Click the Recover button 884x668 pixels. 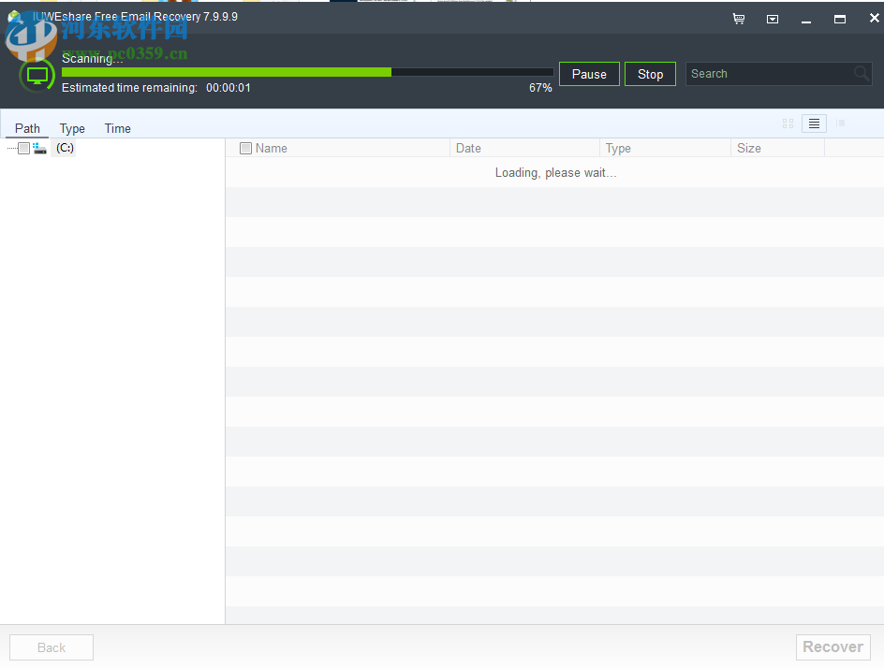pos(832,646)
